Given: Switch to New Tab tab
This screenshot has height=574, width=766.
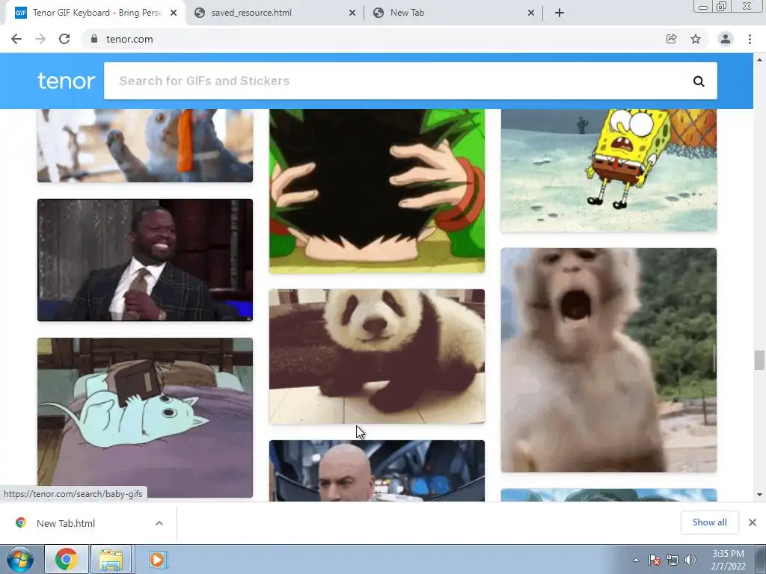Looking at the screenshot, I should (x=453, y=13).
